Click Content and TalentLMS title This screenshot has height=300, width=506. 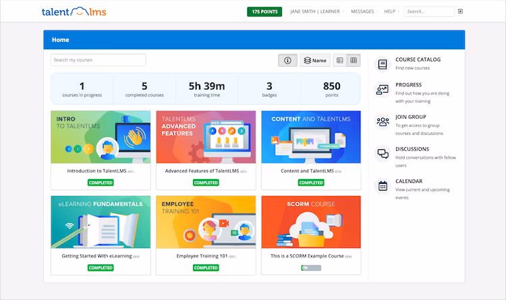pyautogui.click(x=307, y=171)
